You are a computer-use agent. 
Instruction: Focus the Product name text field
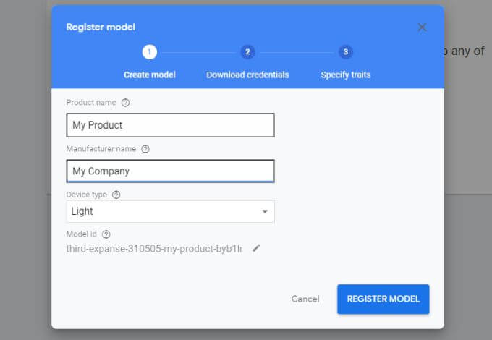(x=170, y=125)
